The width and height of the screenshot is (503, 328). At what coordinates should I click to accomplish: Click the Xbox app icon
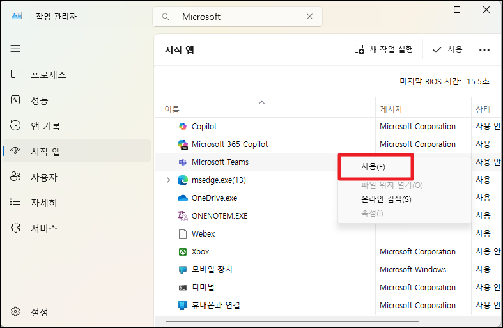[x=183, y=252]
